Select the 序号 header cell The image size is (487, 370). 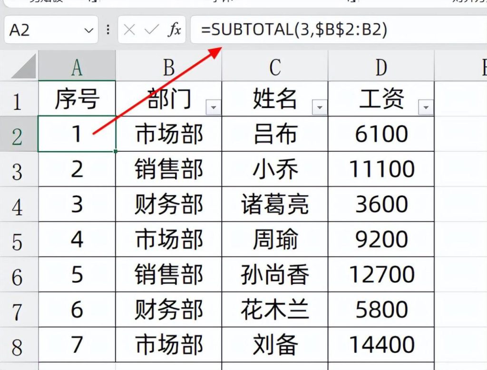(77, 99)
